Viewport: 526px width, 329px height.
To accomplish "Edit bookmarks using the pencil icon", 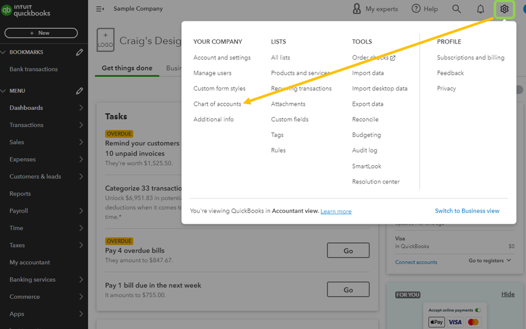I will pos(80,52).
